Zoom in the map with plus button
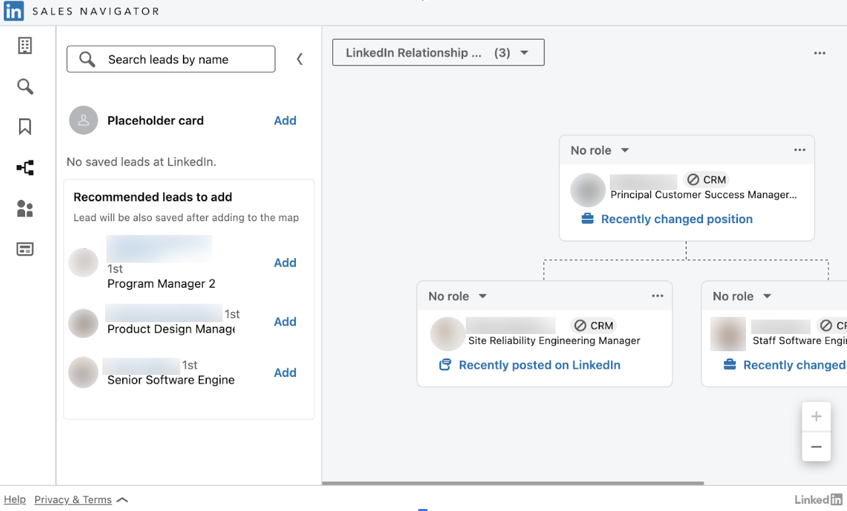This screenshot has height=511, width=847. point(817,417)
